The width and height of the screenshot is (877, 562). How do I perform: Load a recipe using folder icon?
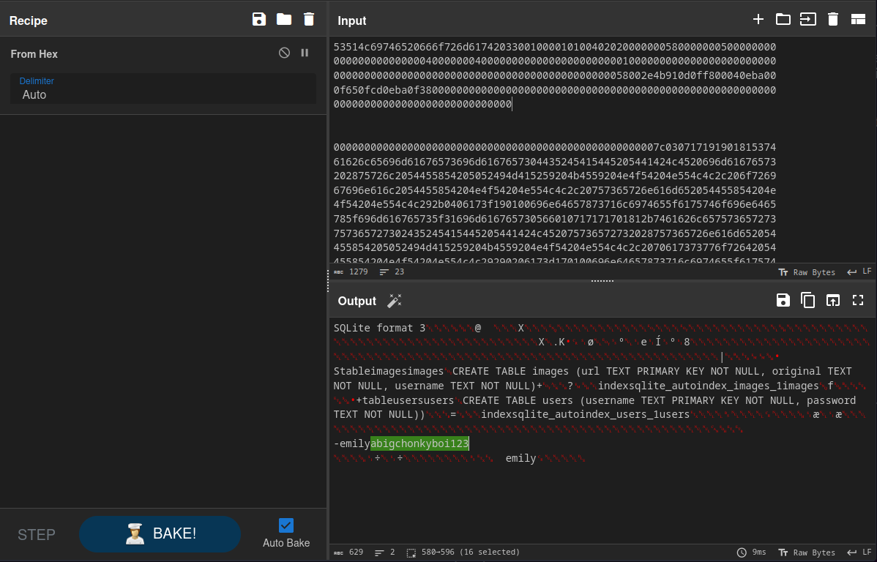coord(284,20)
